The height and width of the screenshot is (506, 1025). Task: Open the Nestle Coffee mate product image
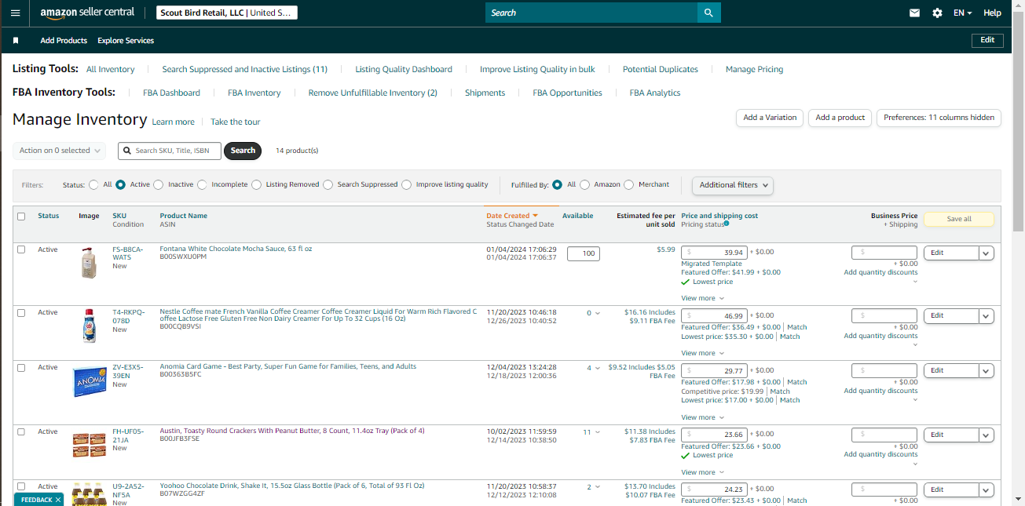click(x=90, y=326)
